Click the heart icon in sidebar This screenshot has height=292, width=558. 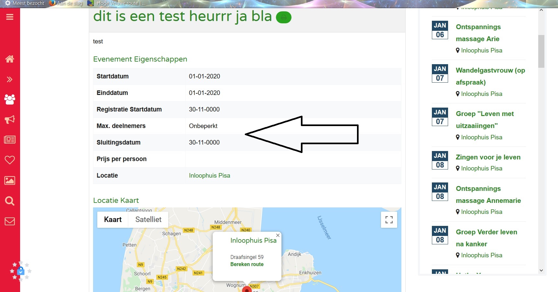10,160
